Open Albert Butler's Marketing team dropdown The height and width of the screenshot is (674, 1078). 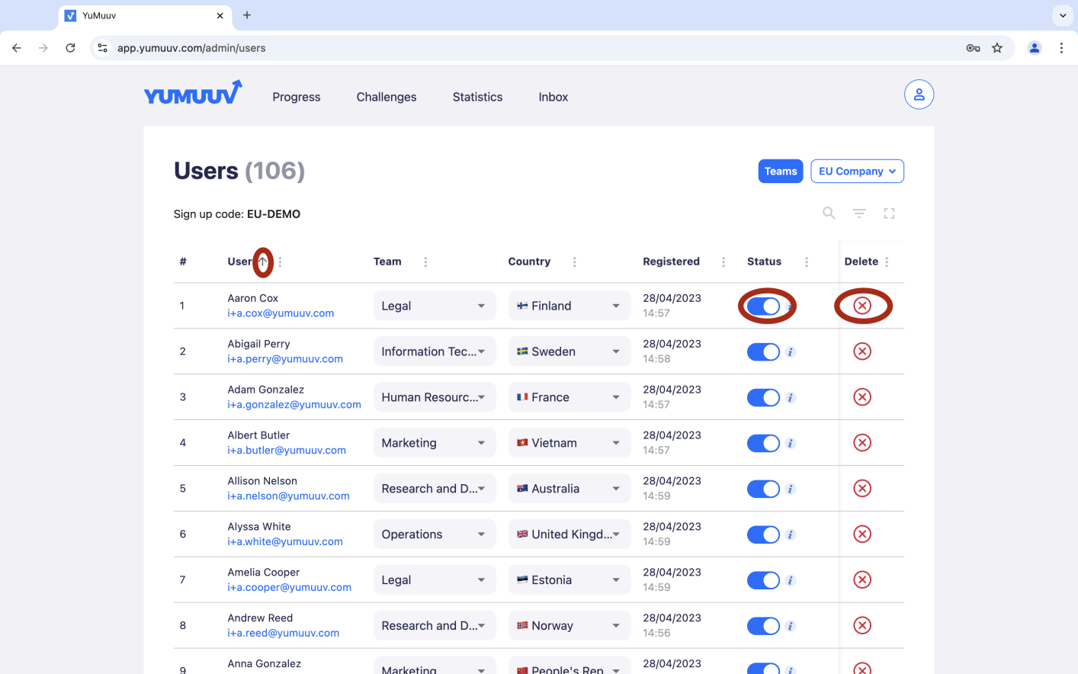coord(435,443)
